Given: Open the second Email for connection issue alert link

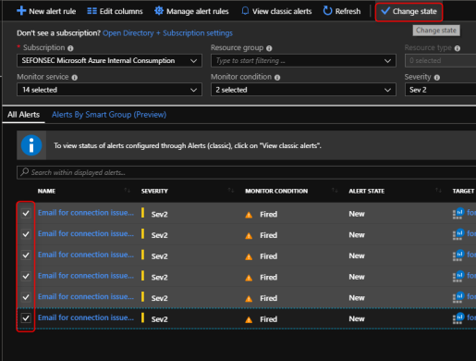Looking at the screenshot, I should click(86, 233).
